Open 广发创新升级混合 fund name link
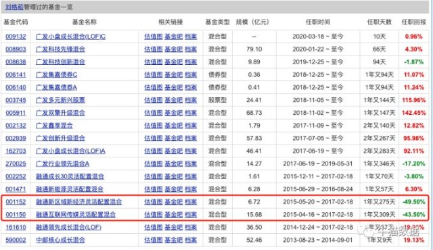433x250 pixels. pyautogui.click(x=60, y=138)
